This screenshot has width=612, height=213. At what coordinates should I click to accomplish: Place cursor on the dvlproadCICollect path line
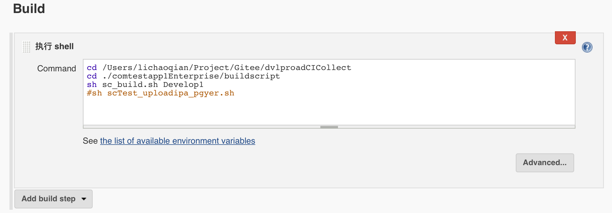click(x=219, y=67)
